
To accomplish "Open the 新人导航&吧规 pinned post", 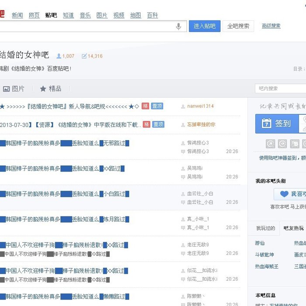I will coord(69,107).
